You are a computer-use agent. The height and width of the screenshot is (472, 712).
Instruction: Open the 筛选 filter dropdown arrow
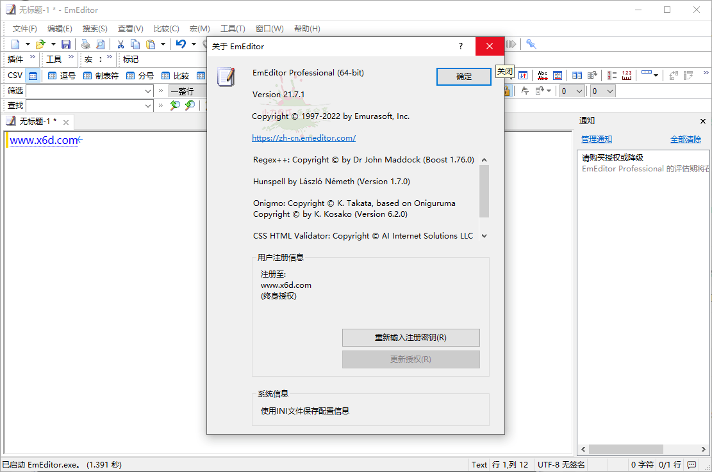point(147,91)
